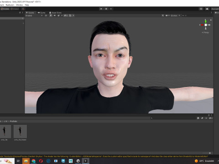
Task: Toggle Hierarchy panel lock icon
Action: pyautogui.click(x=20, y=13)
